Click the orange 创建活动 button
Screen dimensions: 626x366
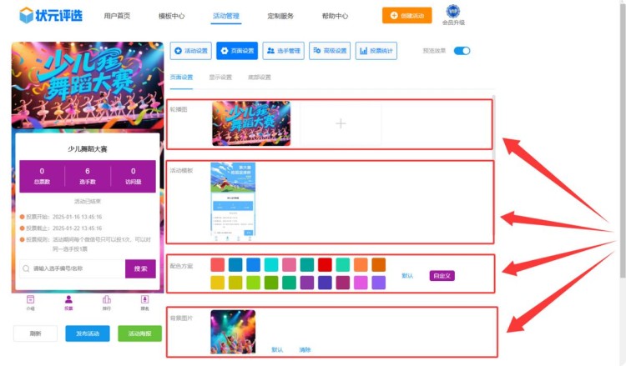point(407,15)
